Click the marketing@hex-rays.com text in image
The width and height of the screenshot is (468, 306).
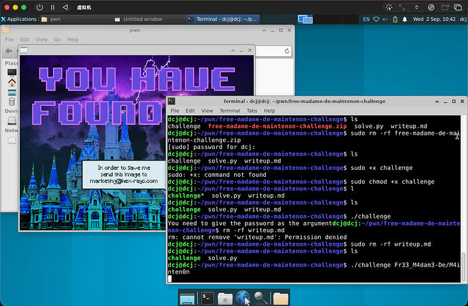pyautogui.click(x=124, y=181)
